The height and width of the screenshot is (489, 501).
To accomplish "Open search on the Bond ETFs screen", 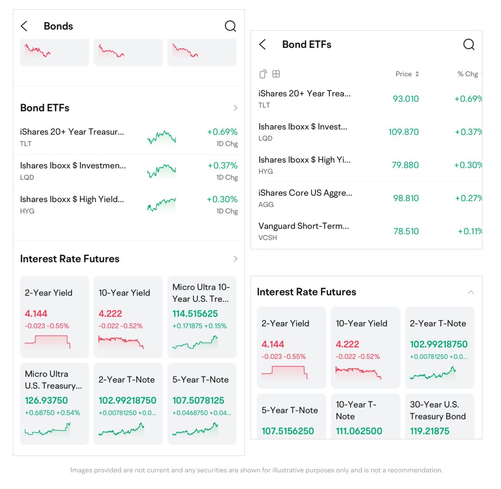I will [x=469, y=44].
